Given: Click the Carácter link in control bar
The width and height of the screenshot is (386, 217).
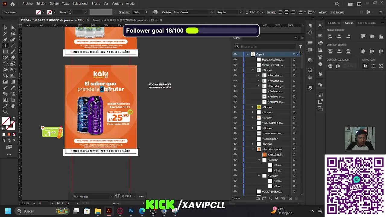Looking at the screenshot, I should 167,12.
